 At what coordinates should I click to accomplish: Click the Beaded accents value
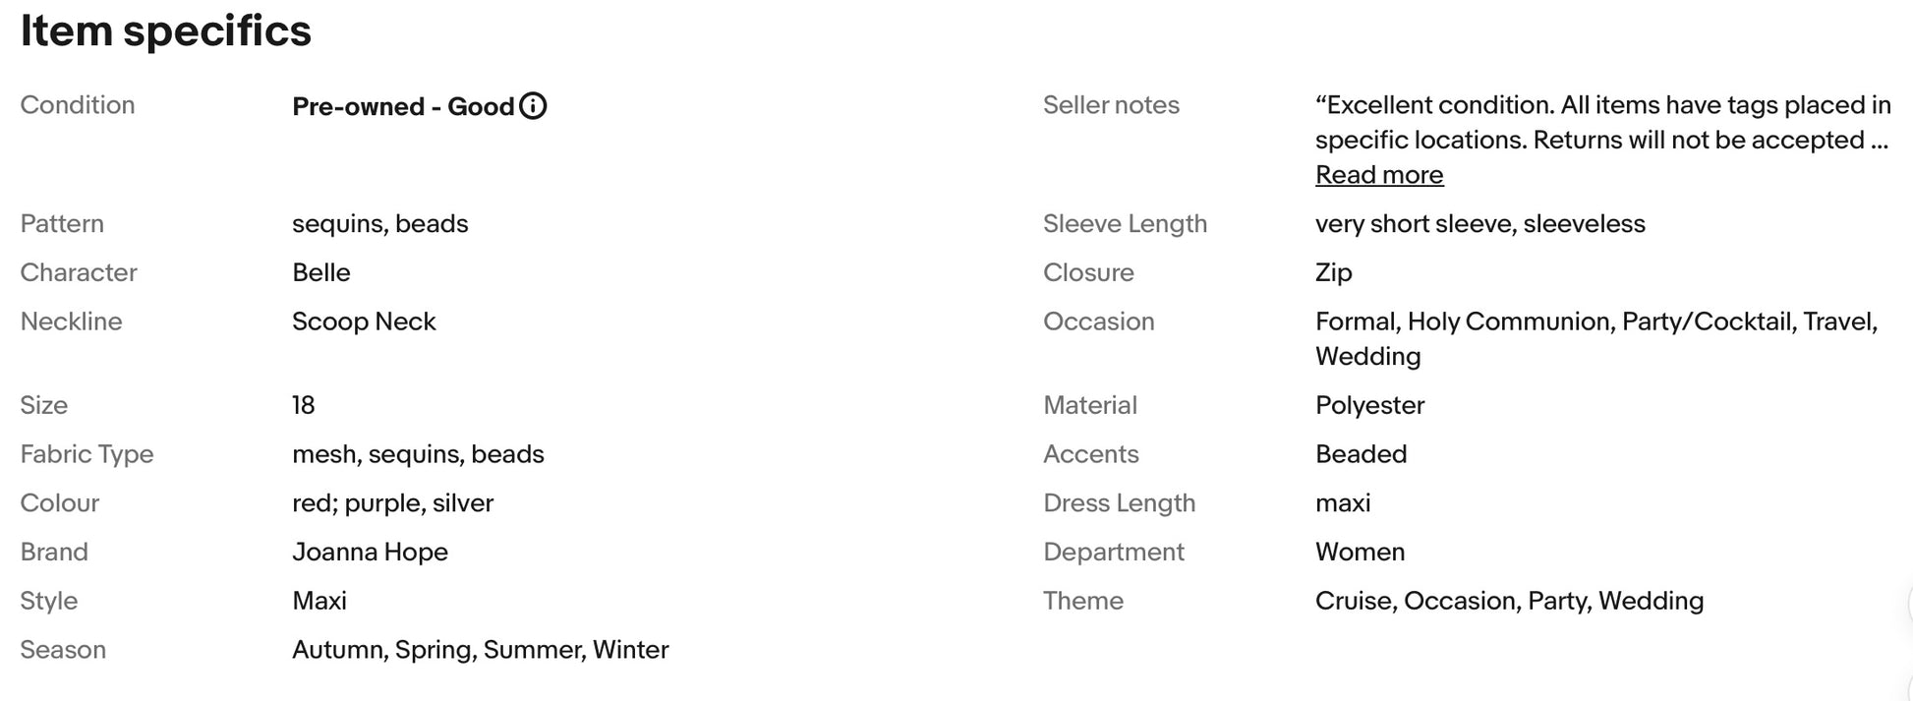[x=1361, y=454]
